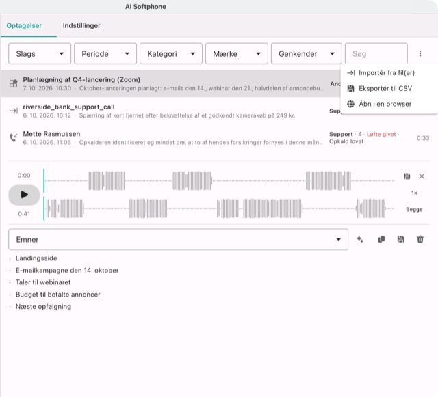Open the Slags filter dropdown
The height and width of the screenshot is (397, 438).
[40, 53]
